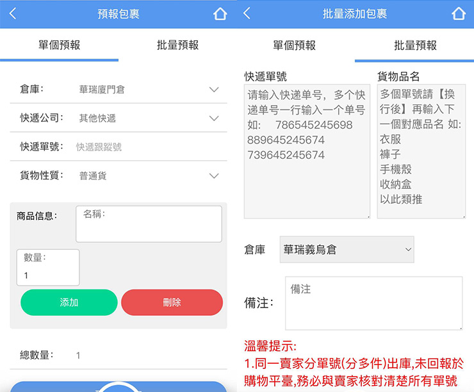Focus the 名稱 product name field
The height and width of the screenshot is (392, 474).
coord(149,224)
